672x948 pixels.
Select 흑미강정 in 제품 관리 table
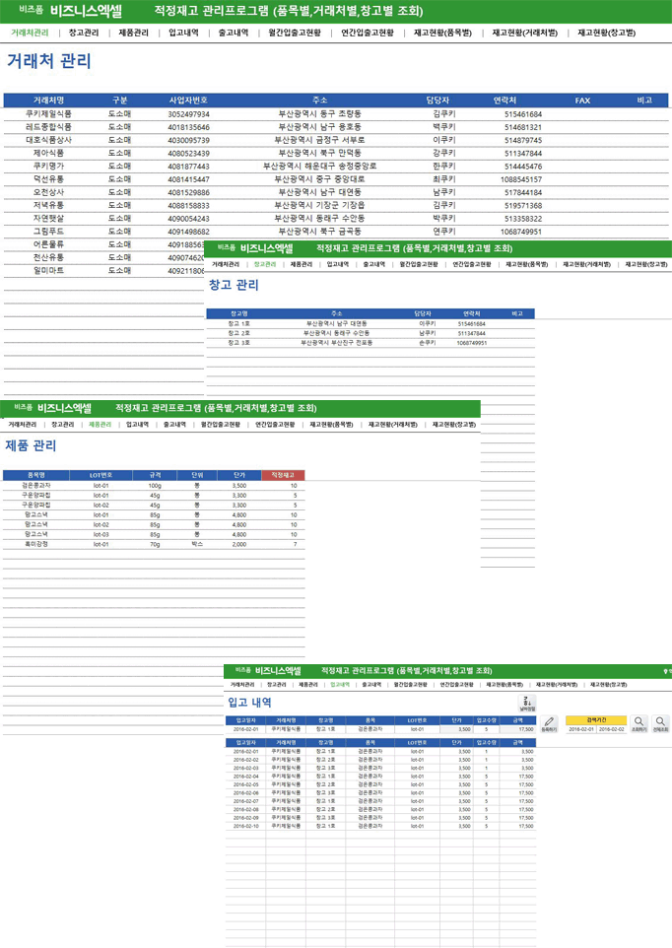pos(36,544)
